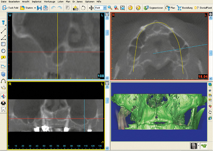The image size is (213, 151).
Task: Click the zoom magnifier icon
Action: coord(110,8)
